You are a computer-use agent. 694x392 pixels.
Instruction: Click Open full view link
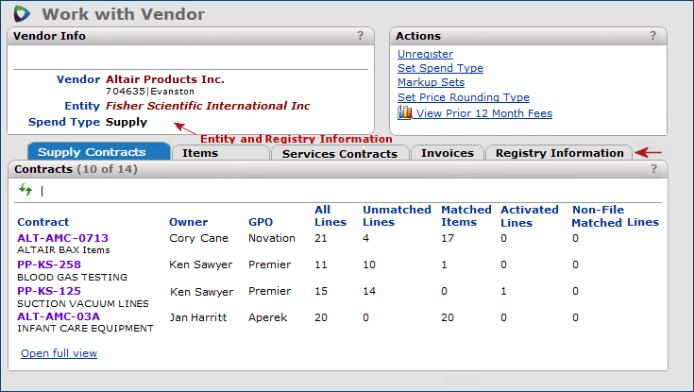(x=59, y=353)
